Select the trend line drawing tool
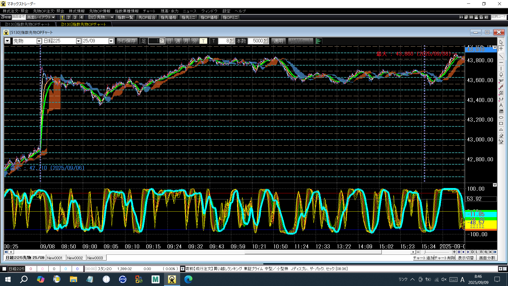508x286 pixels. (501, 56)
